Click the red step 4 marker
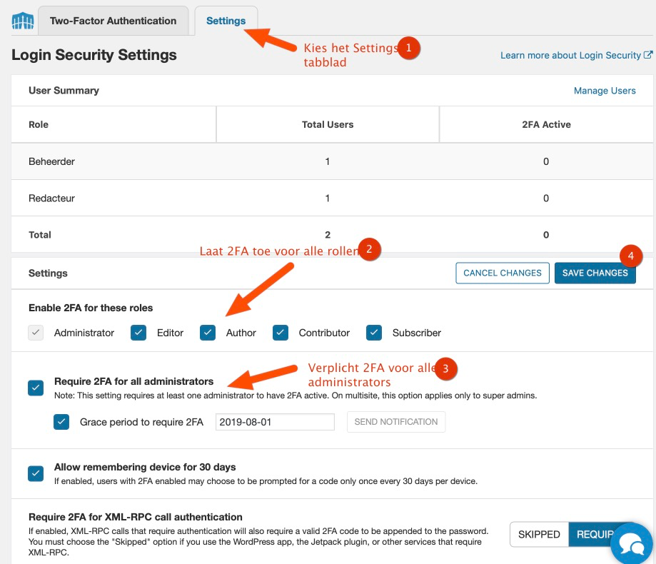The image size is (656, 564). click(630, 255)
